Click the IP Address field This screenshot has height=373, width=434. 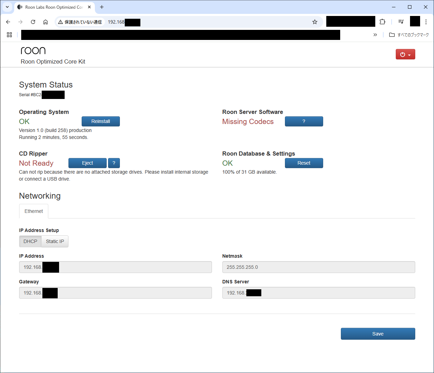115,267
